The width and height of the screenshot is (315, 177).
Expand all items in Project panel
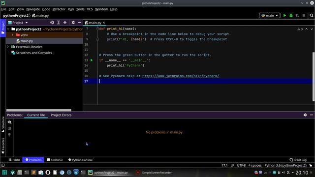59,23
